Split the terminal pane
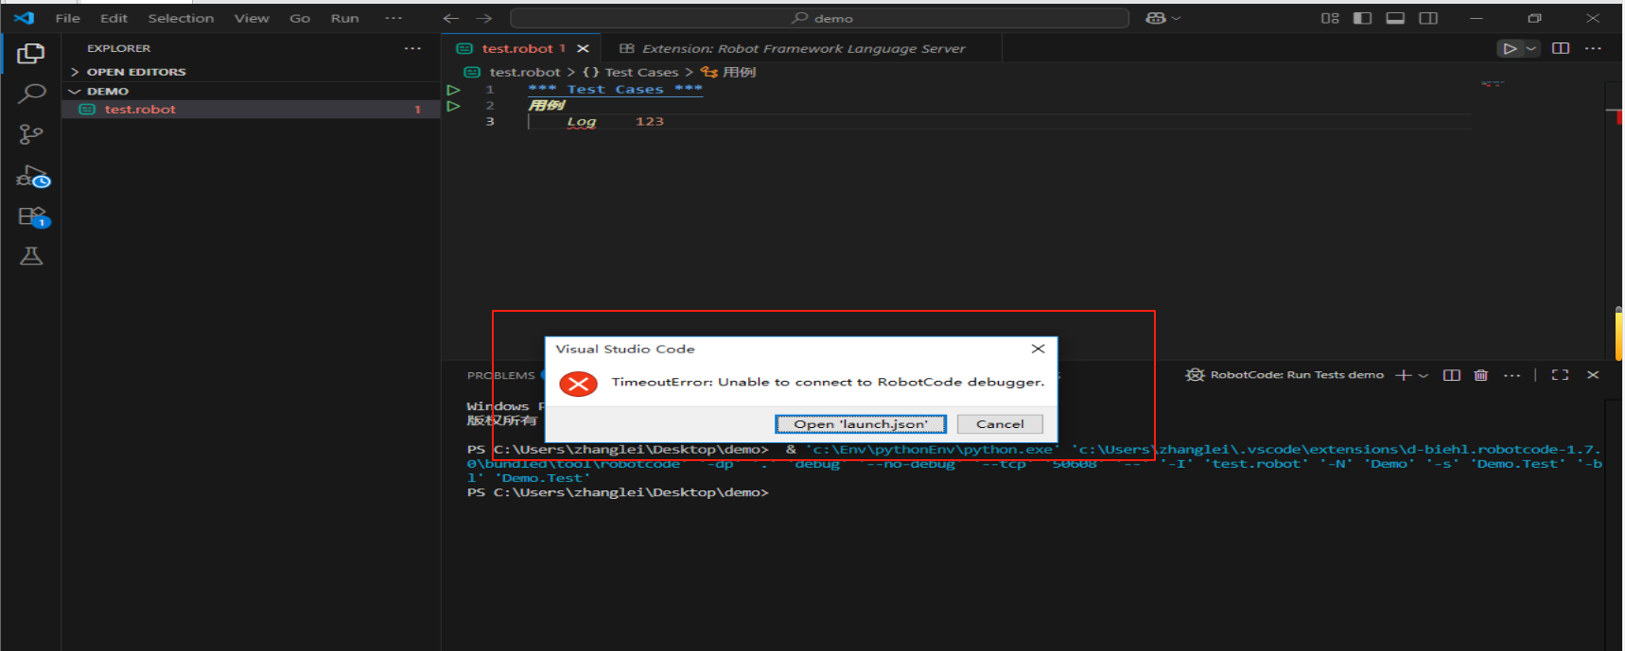Image resolution: width=1625 pixels, height=651 pixels. pos(1451,375)
